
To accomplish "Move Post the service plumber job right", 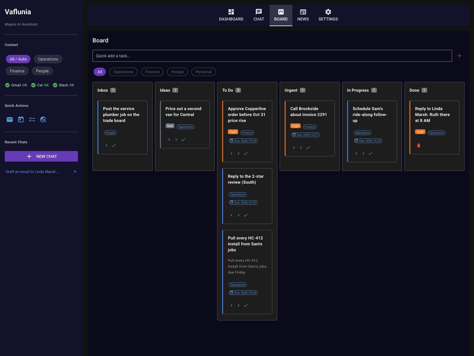I will (107, 145).
